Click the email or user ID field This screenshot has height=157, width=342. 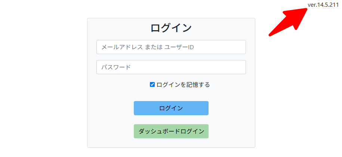point(171,47)
